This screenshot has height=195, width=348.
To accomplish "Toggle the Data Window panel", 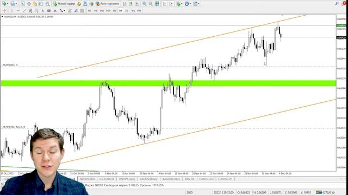I will point(29,4).
